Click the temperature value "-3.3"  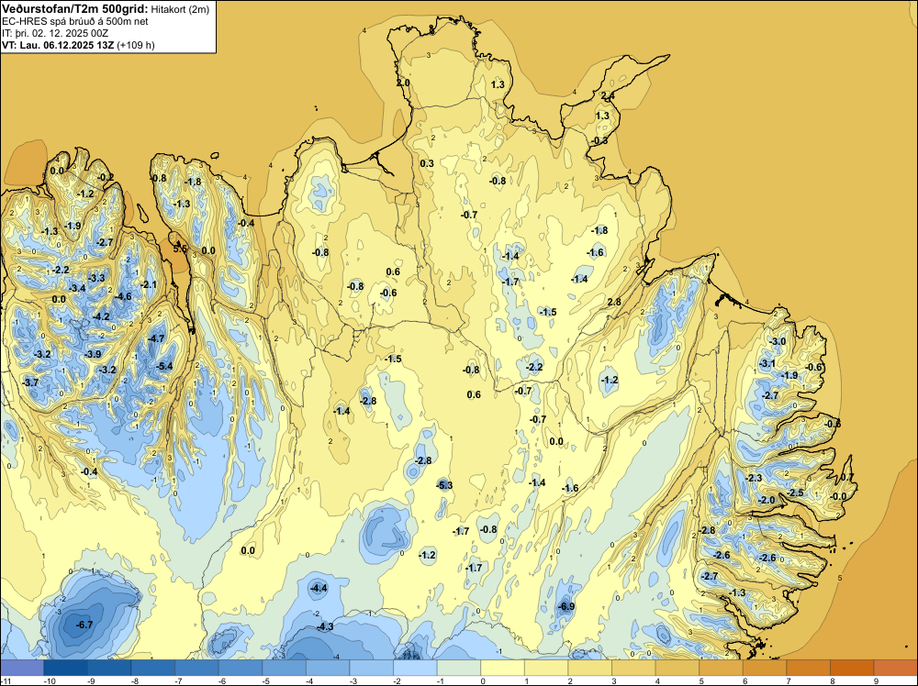(x=96, y=277)
